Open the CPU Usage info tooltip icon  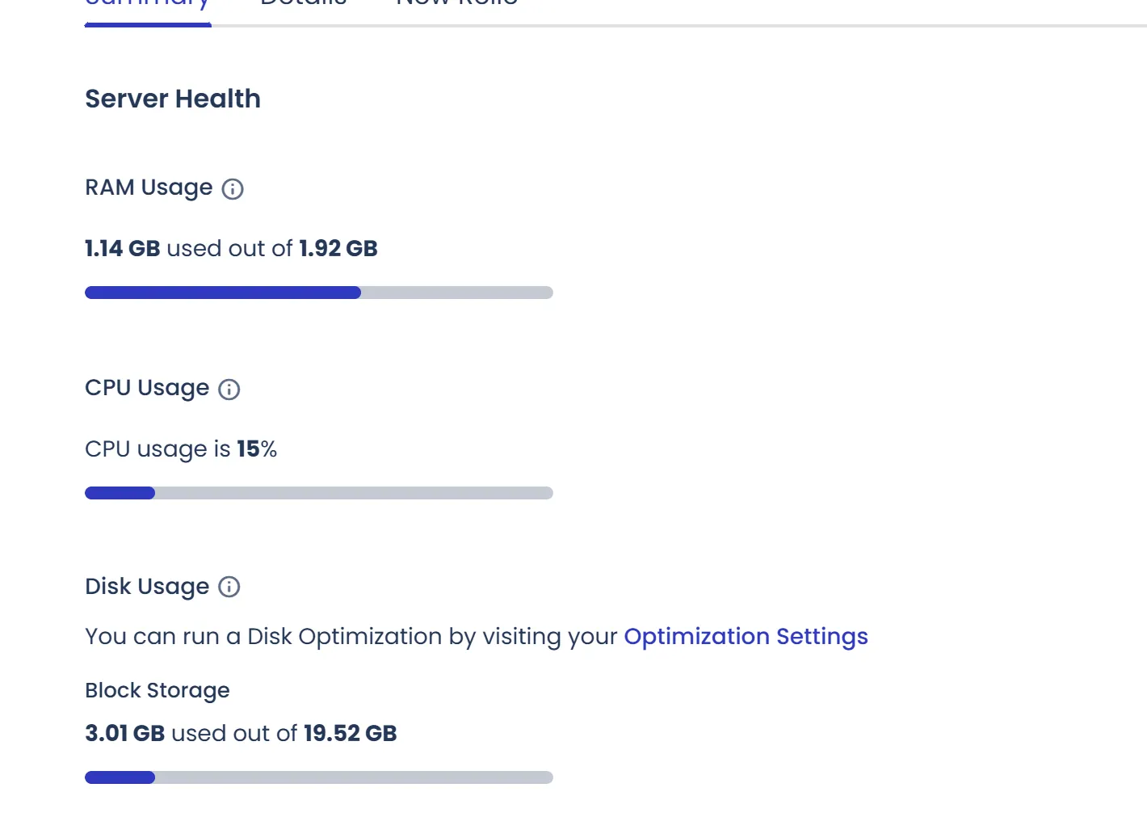[229, 390]
